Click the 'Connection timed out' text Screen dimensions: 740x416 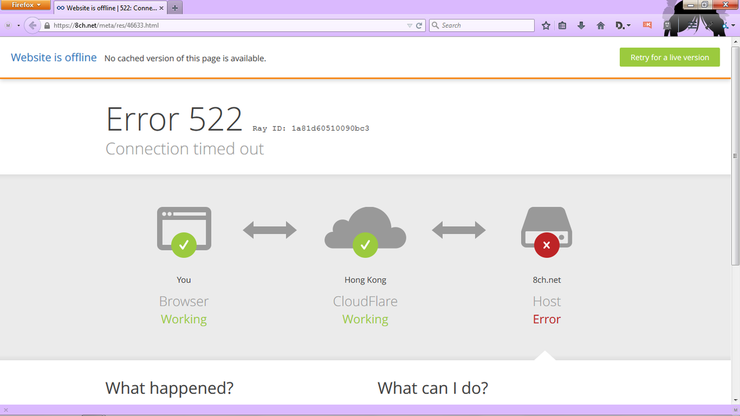pos(185,149)
